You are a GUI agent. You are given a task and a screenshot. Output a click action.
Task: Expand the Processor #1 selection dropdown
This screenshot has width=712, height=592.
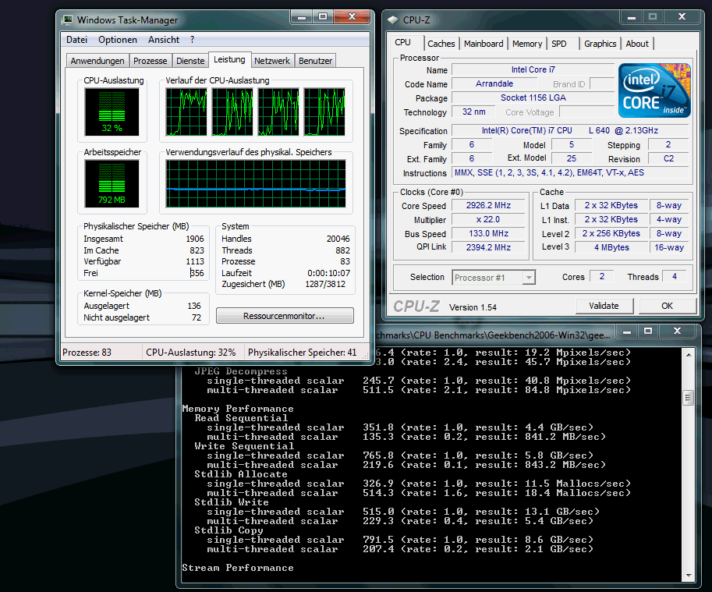(x=529, y=278)
